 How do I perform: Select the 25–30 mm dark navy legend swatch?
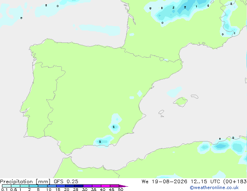(x=79, y=186)
